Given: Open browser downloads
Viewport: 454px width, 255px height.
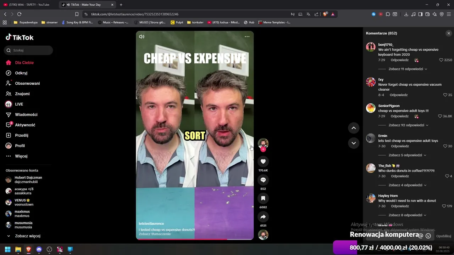Looking at the screenshot, I should 406,14.
